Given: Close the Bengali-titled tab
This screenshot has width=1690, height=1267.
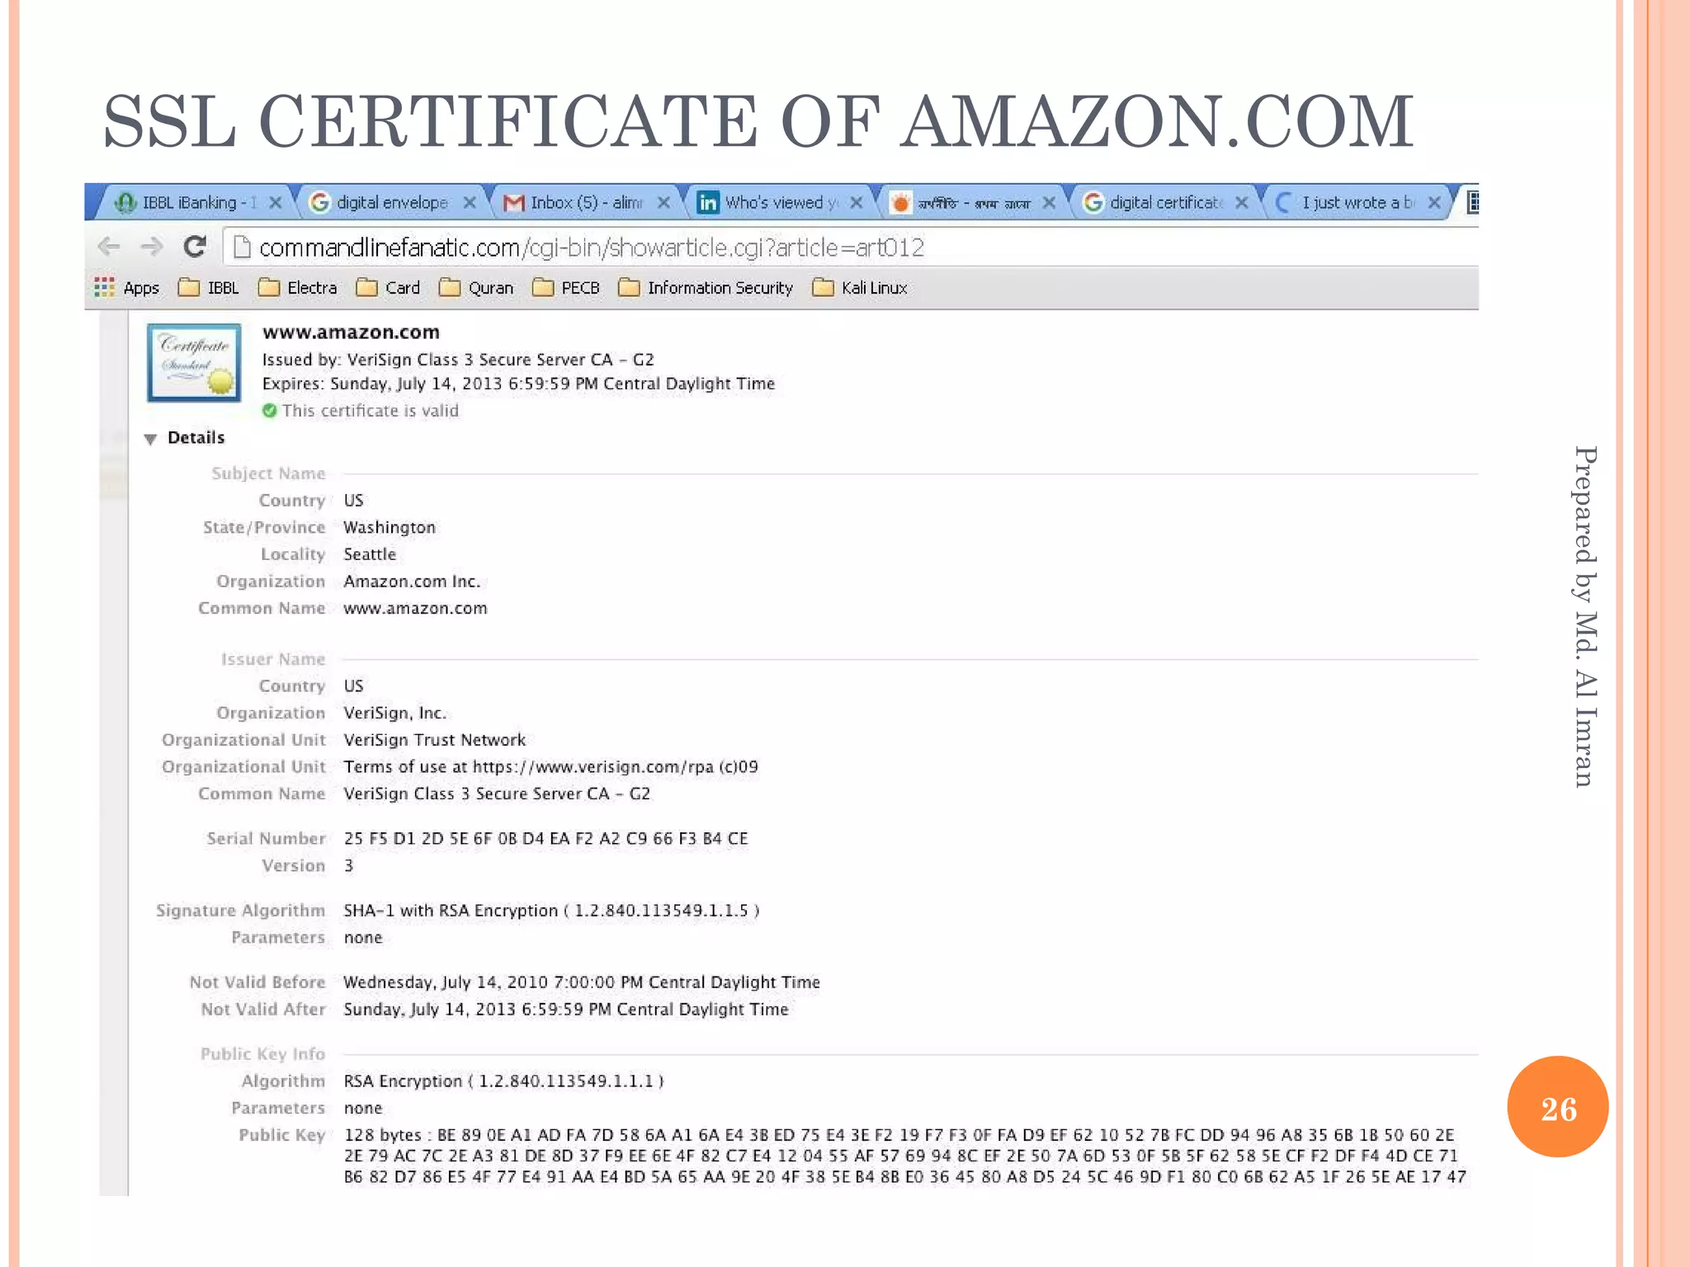Looking at the screenshot, I should (x=1049, y=202).
